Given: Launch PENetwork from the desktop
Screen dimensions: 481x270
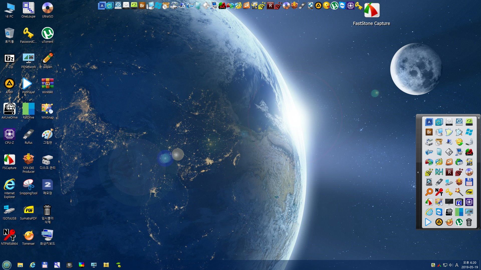Looking at the screenshot, I should click(28, 61).
